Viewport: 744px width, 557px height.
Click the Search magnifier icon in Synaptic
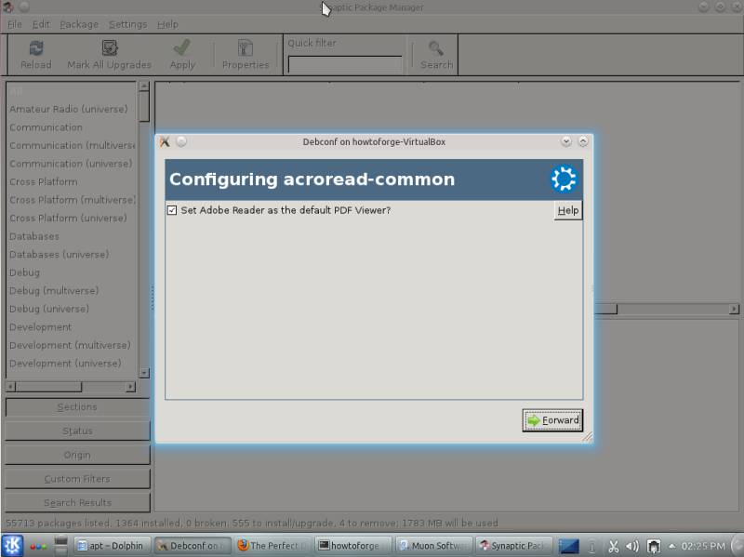pos(436,48)
